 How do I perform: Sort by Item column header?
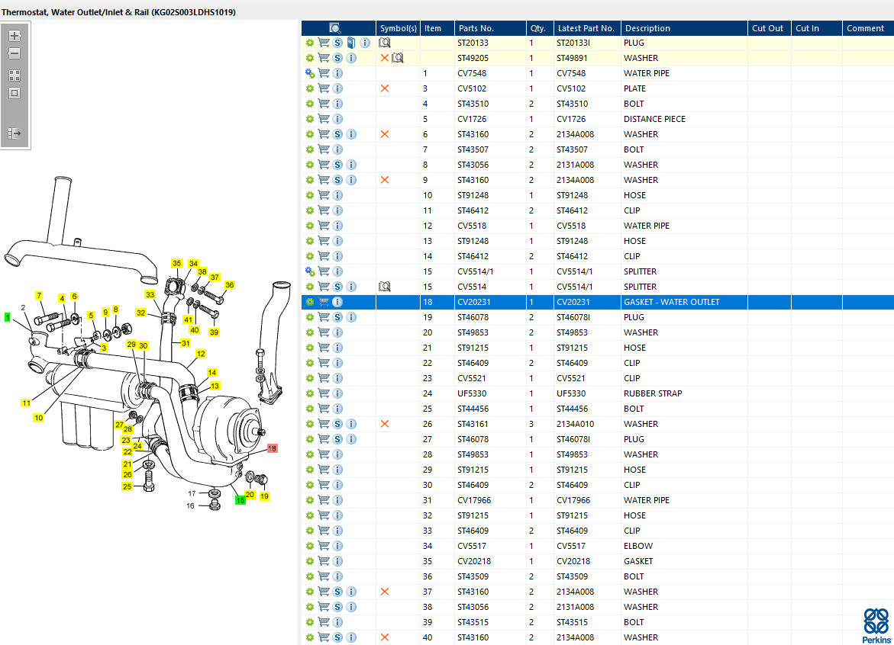(437, 28)
